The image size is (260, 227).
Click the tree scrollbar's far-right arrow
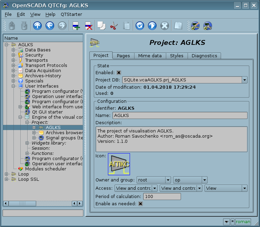(80, 204)
